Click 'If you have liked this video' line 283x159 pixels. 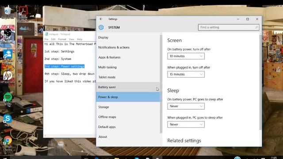tap(70, 81)
